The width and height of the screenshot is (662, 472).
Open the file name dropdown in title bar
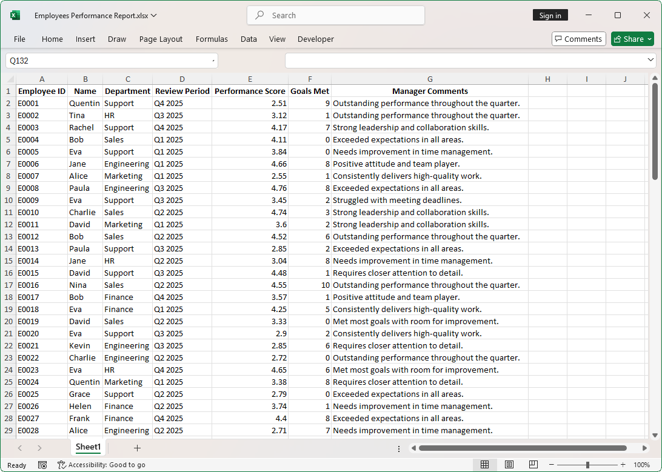(x=153, y=16)
